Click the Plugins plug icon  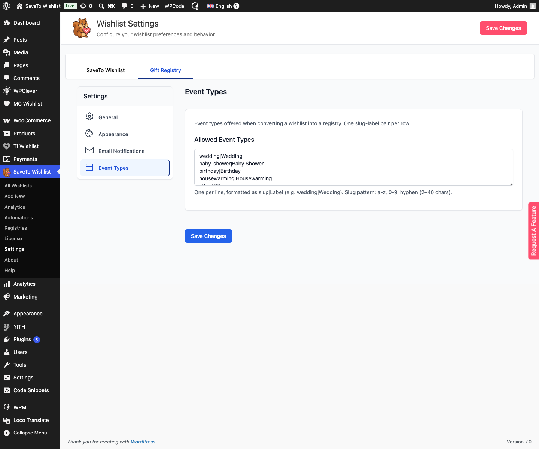[7, 339]
